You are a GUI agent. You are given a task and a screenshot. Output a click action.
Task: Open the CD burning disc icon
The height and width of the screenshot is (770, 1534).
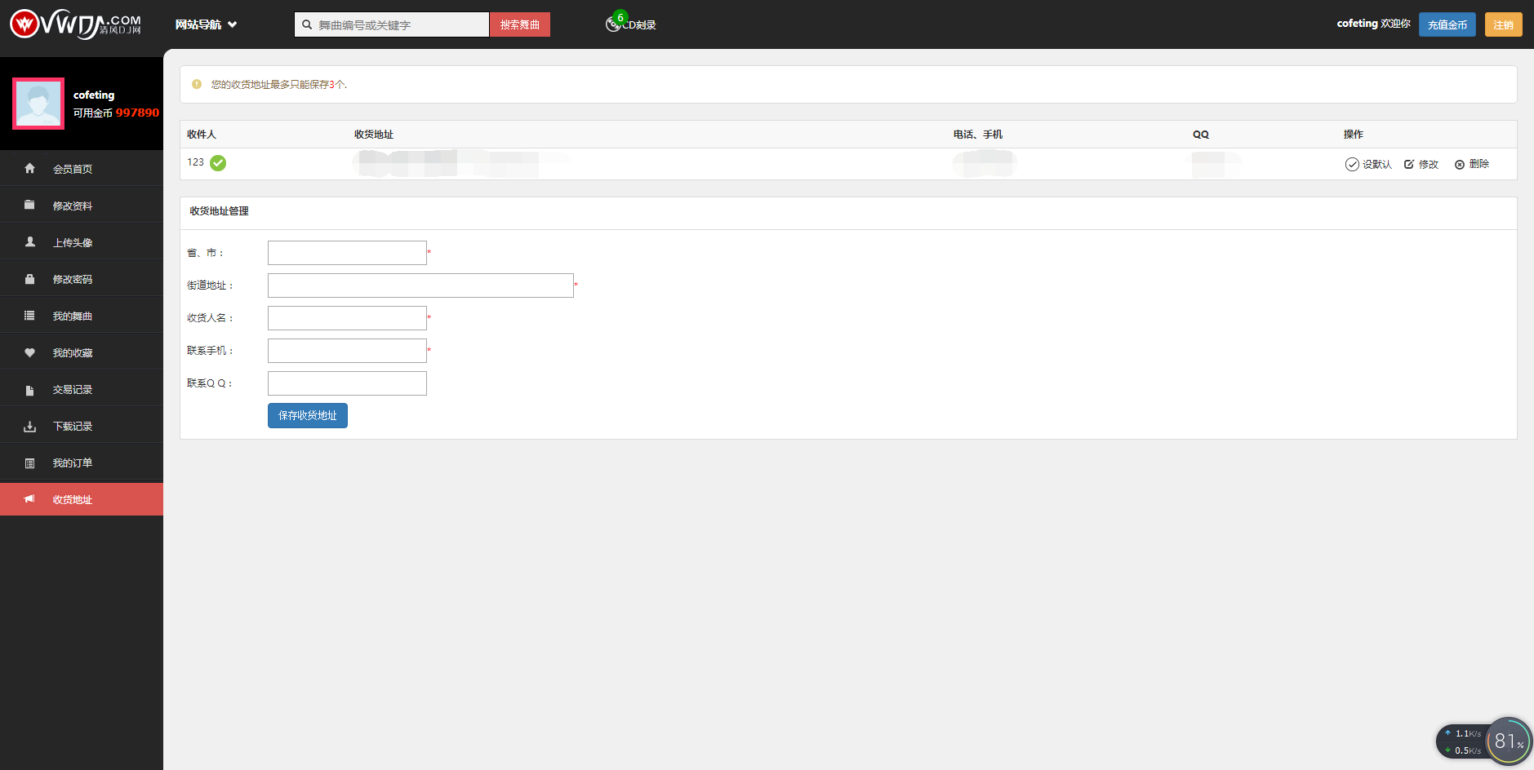[x=612, y=25]
